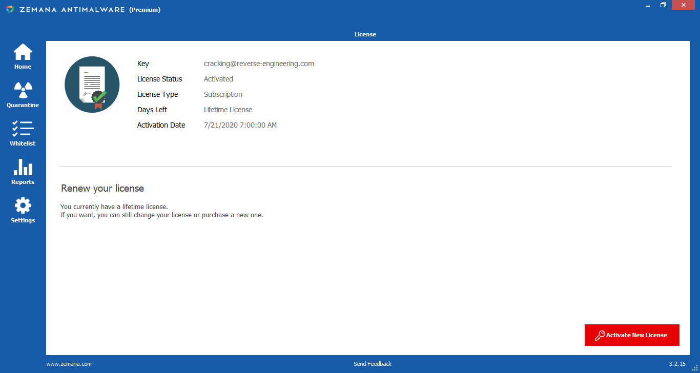Click the 'License Type' label
Viewport: 700px width, 373px height.
click(x=158, y=94)
